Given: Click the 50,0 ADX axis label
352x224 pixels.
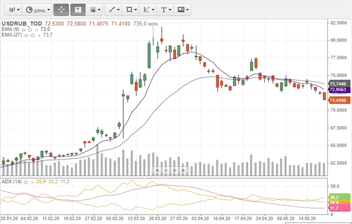Looking at the screenshot, I should (x=335, y=186).
